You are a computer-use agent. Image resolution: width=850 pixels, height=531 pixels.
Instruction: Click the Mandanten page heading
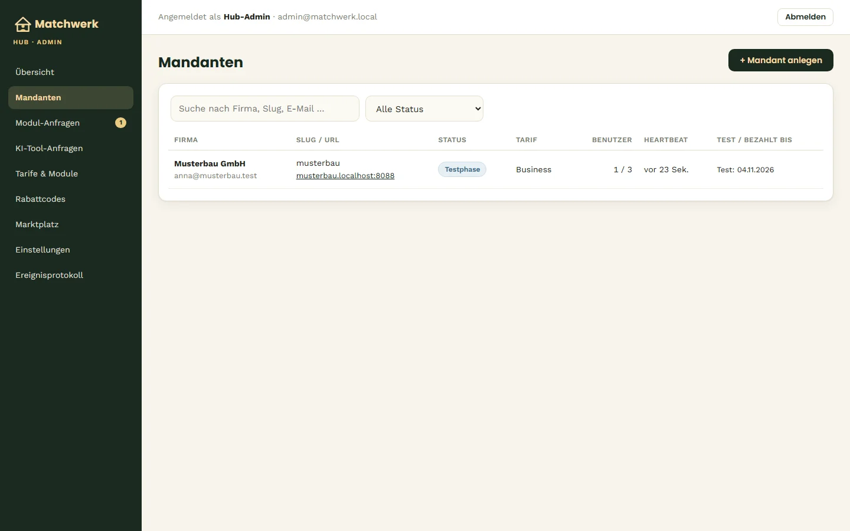coord(201,63)
